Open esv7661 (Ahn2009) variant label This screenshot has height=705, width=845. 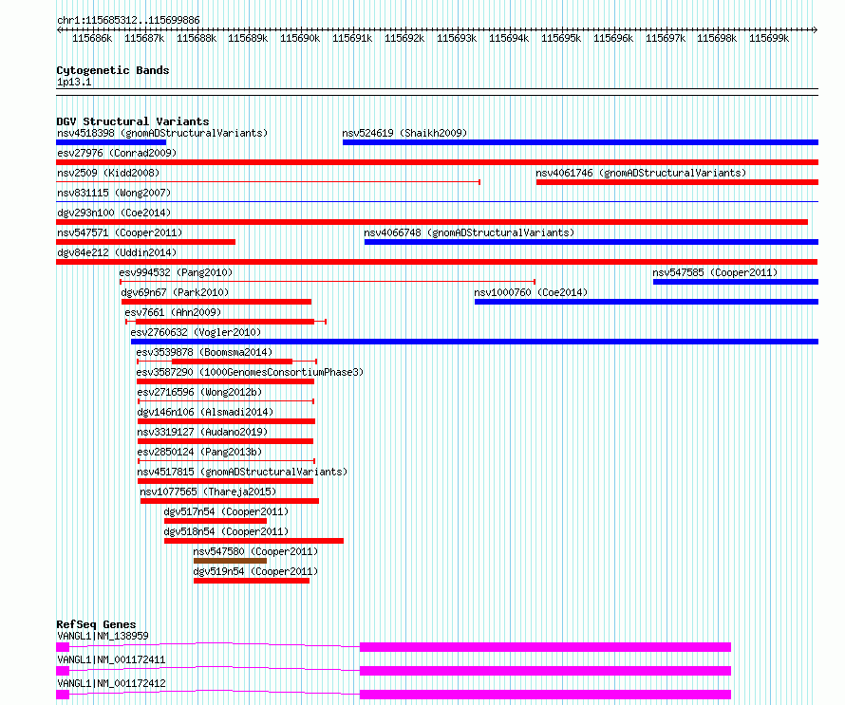click(173, 312)
